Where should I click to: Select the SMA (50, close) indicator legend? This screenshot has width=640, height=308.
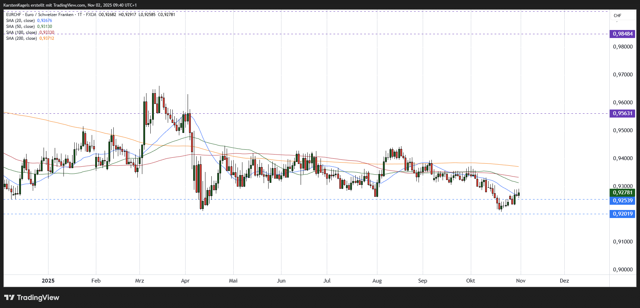coord(20,27)
